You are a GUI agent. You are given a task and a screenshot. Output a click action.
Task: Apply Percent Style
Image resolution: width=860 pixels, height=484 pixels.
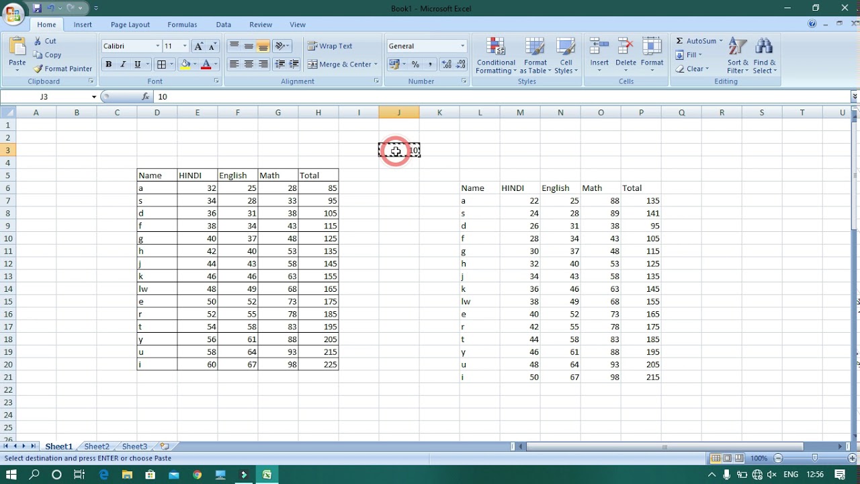[415, 65]
